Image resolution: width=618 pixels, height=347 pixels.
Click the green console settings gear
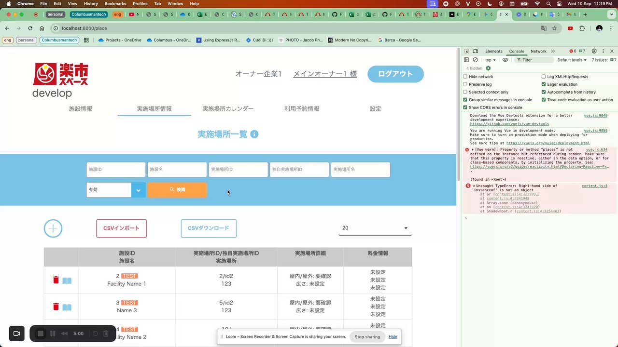click(488, 68)
